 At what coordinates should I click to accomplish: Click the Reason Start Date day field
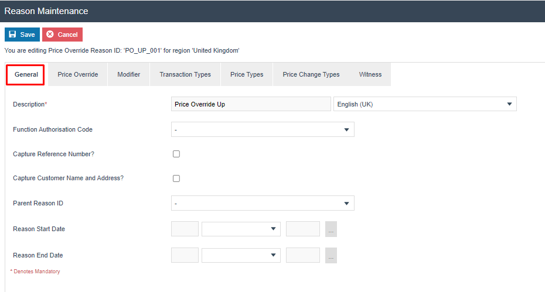pos(185,229)
